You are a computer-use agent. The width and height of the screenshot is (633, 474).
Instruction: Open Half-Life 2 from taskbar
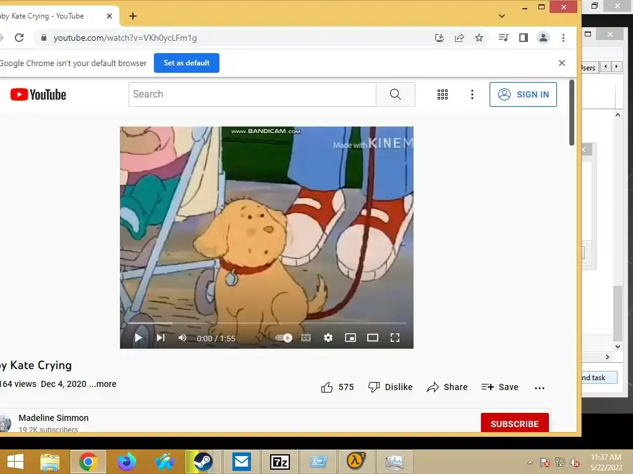click(x=356, y=462)
